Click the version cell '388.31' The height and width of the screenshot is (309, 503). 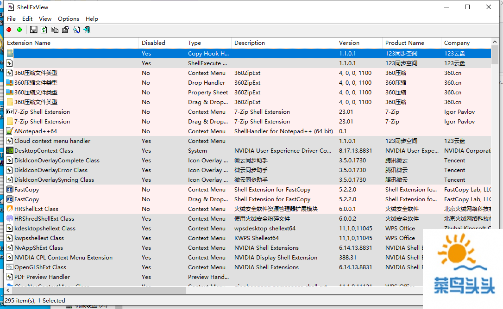tap(348, 258)
